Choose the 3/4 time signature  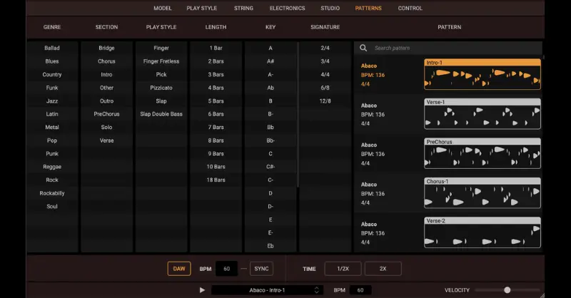[x=325, y=61]
